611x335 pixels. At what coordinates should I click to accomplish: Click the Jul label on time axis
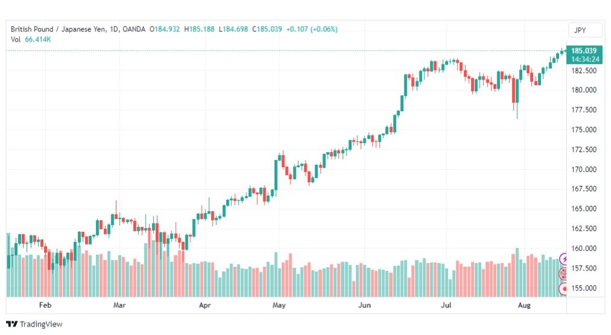[x=446, y=305]
